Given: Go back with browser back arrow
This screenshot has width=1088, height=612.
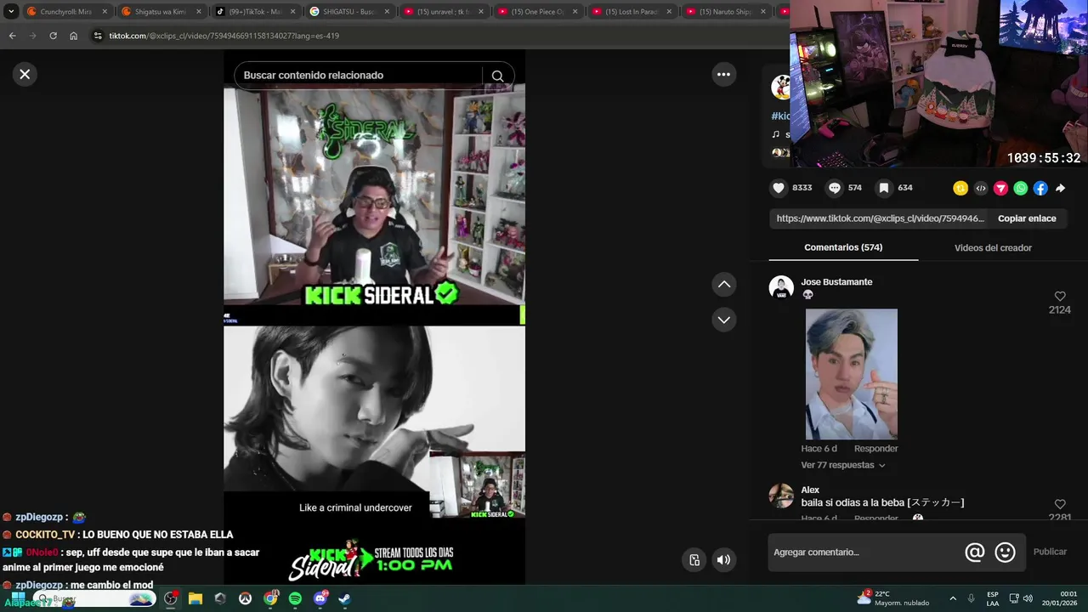Looking at the screenshot, I should (12, 36).
